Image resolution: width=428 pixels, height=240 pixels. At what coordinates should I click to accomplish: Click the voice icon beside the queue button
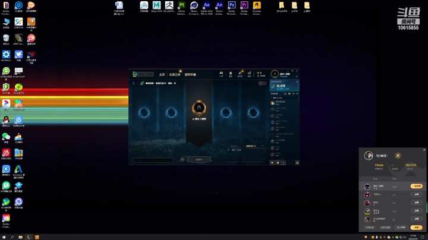click(x=182, y=160)
